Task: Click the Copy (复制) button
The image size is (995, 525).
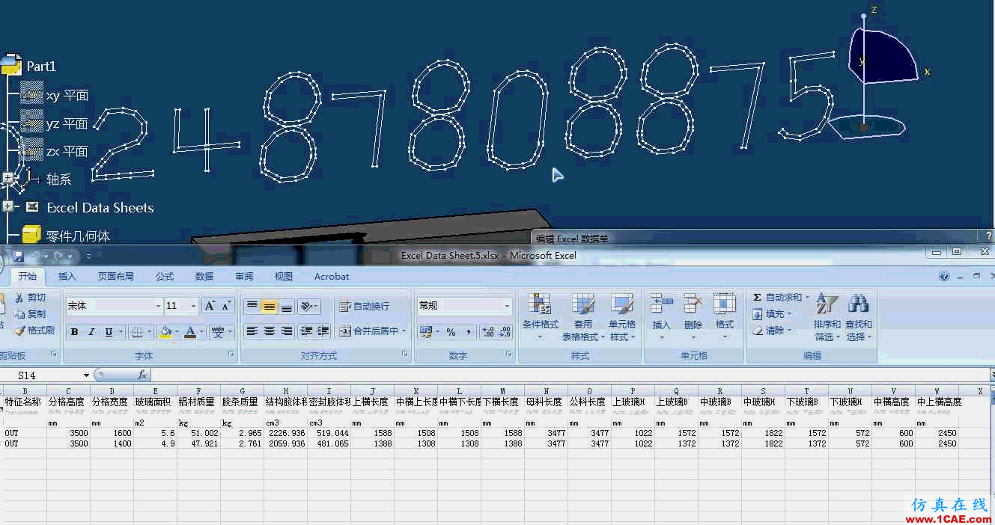Action: [x=30, y=314]
